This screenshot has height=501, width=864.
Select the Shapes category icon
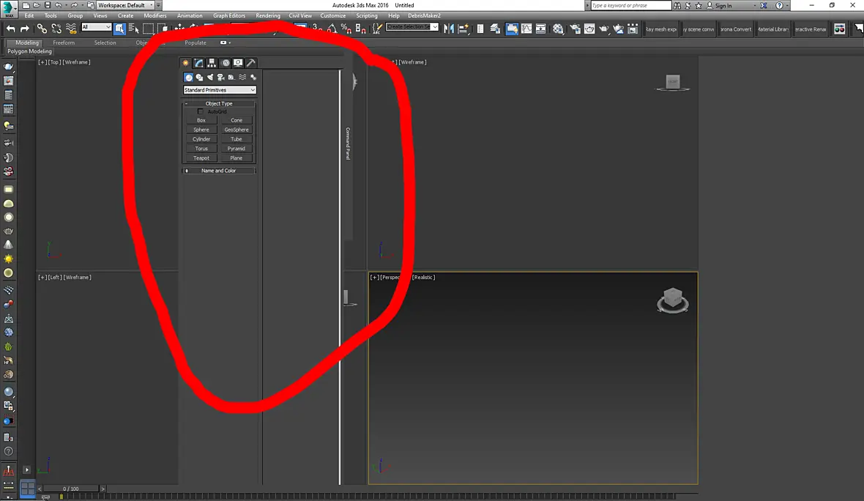(199, 77)
